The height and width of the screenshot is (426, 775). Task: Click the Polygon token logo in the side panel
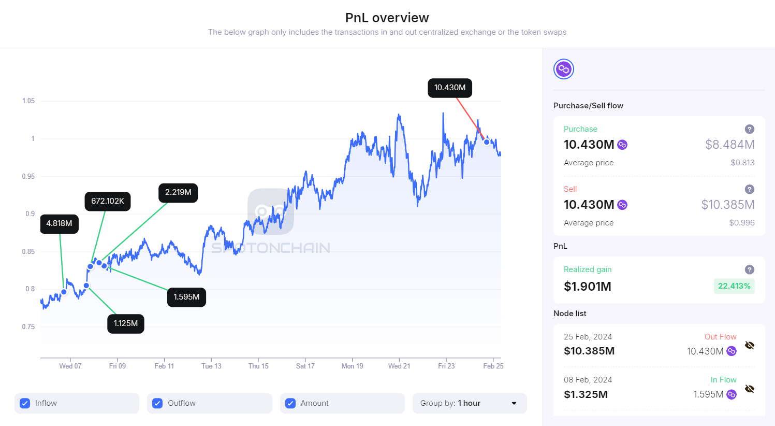(x=564, y=69)
